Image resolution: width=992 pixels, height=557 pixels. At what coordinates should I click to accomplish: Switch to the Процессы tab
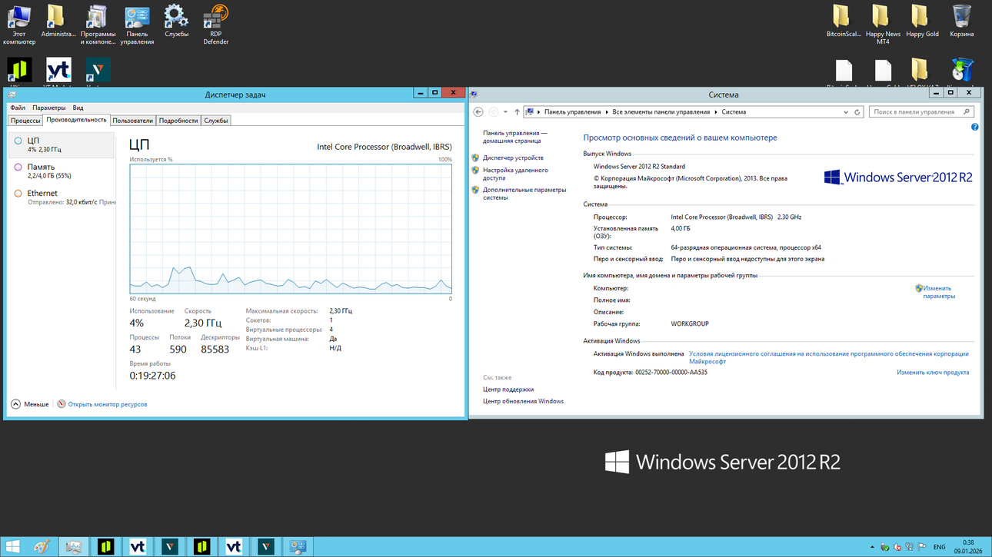click(25, 121)
